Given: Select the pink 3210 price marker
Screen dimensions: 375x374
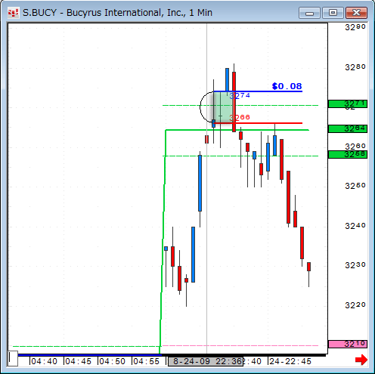Looking at the screenshot, I should point(348,344).
